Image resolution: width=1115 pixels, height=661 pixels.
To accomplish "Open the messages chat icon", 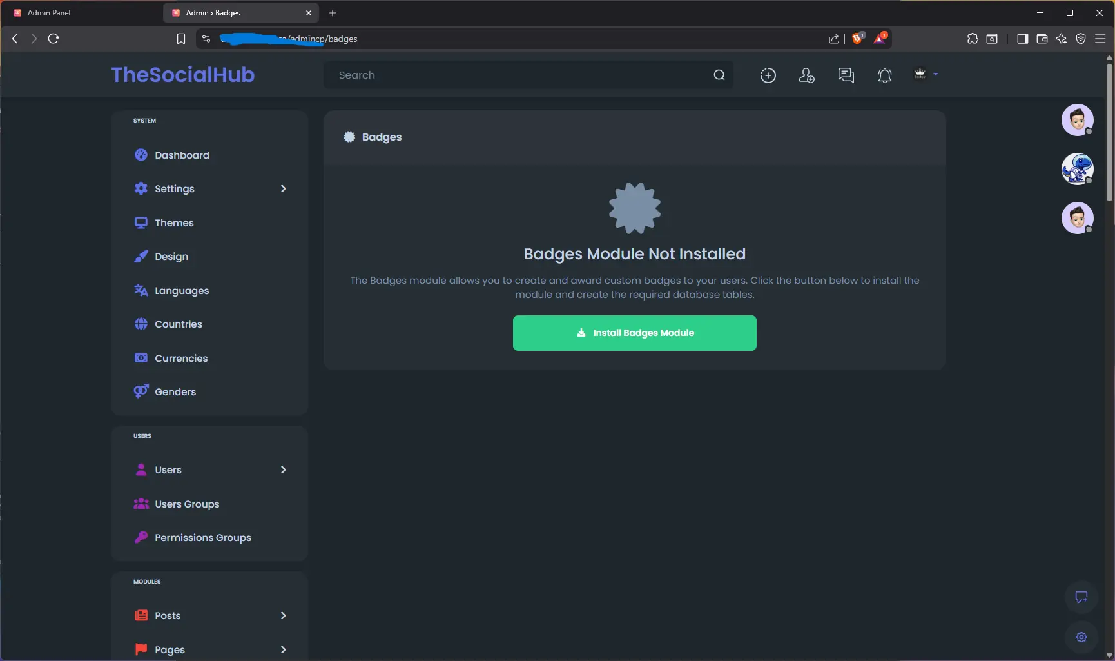I will click(x=846, y=75).
